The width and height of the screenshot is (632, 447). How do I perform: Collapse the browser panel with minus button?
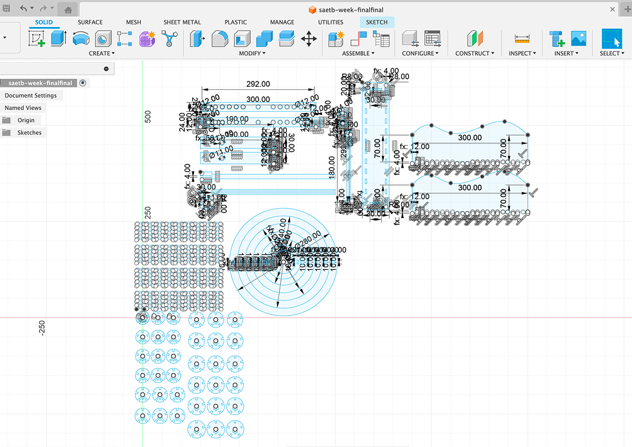107,69
